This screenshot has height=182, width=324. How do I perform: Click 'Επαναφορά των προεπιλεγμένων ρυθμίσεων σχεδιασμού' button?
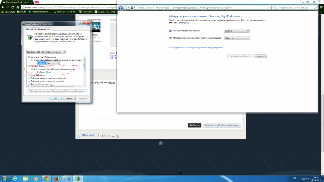[56, 91]
